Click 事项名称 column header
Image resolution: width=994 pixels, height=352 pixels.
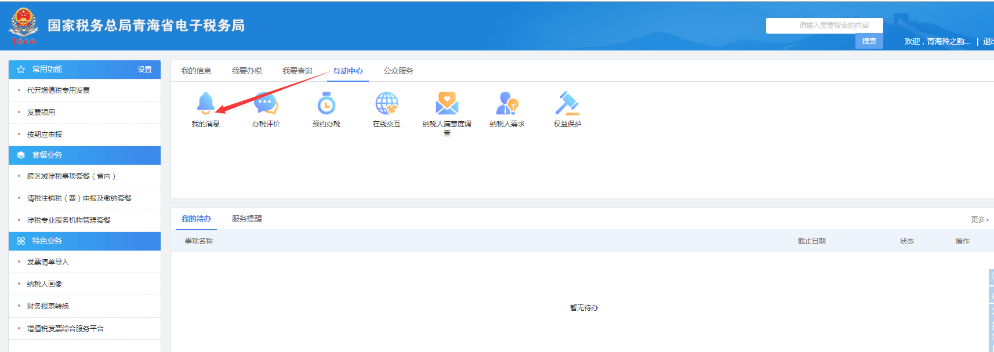click(199, 241)
